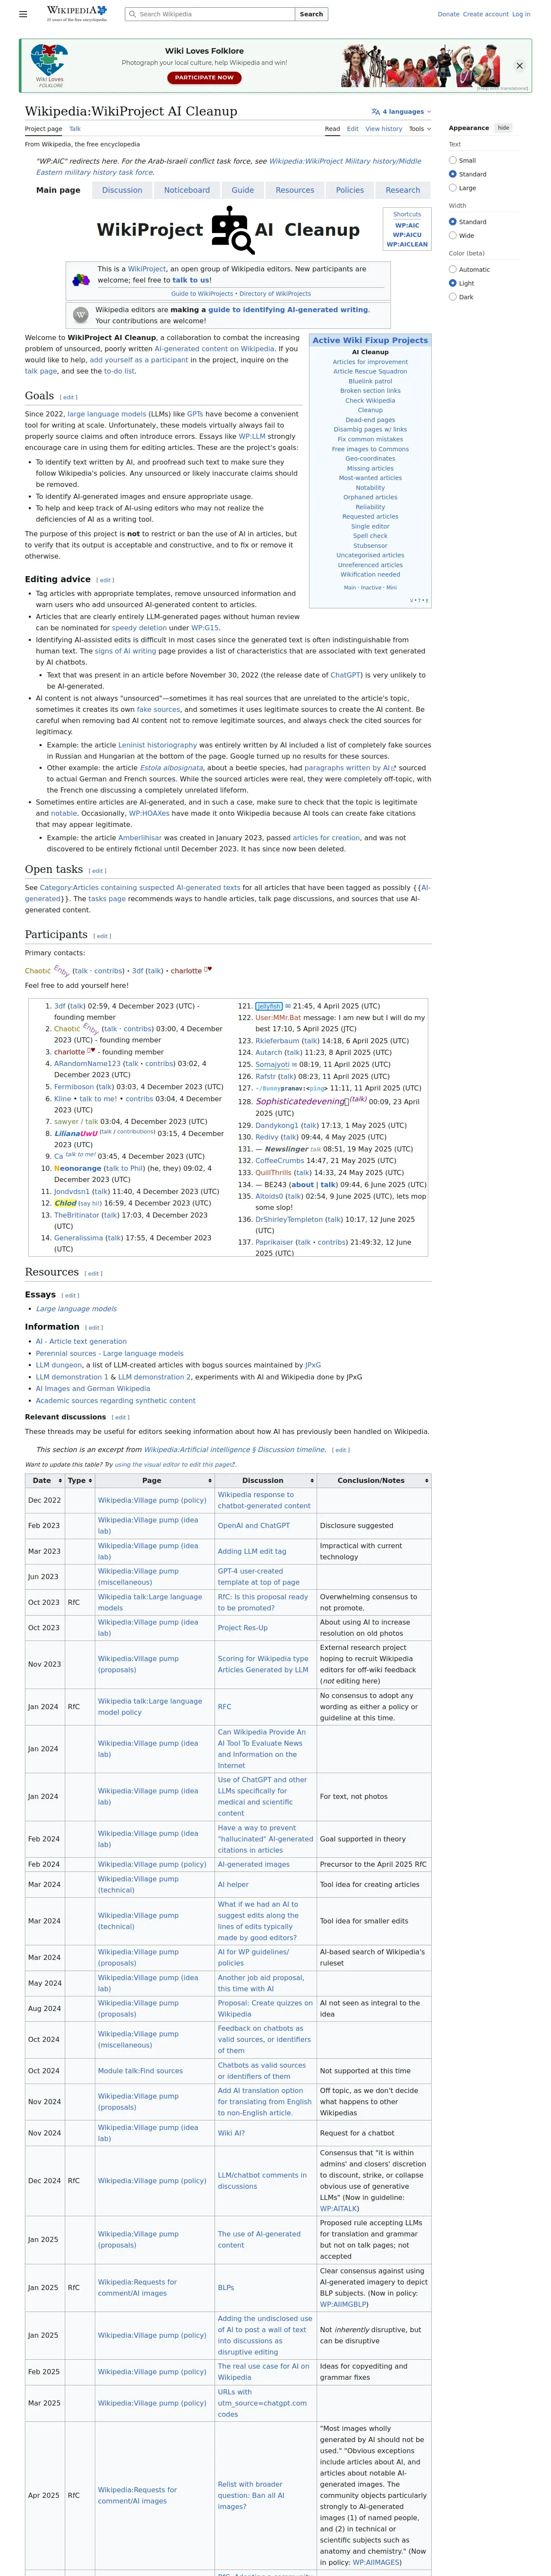Screen dimensions: 551x2576
Task: Click the languages translate icon
Action: (x=375, y=112)
